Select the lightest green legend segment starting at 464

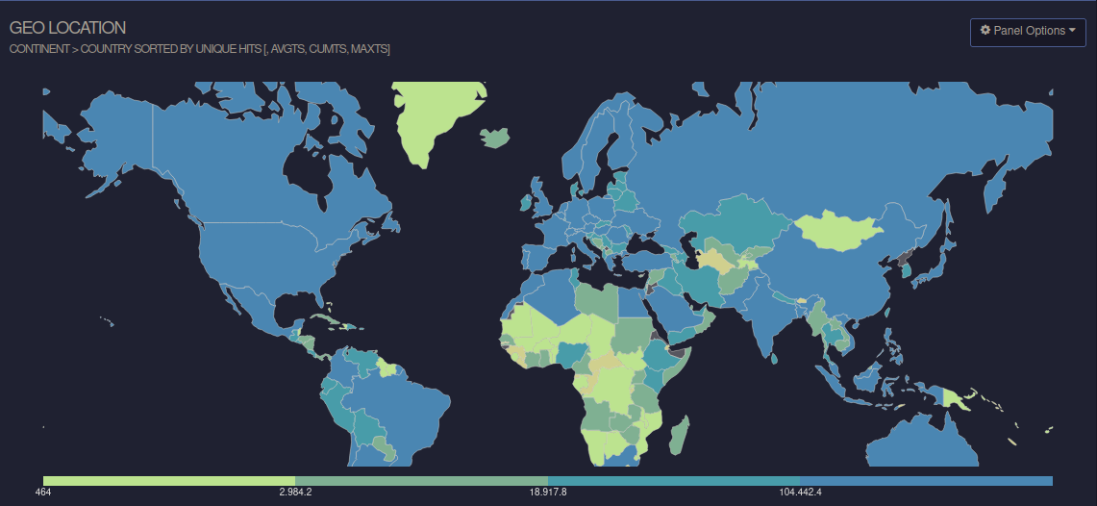[x=168, y=480]
